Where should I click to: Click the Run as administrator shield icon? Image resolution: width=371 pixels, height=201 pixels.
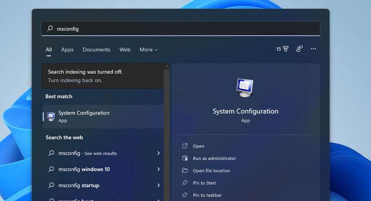click(185, 158)
